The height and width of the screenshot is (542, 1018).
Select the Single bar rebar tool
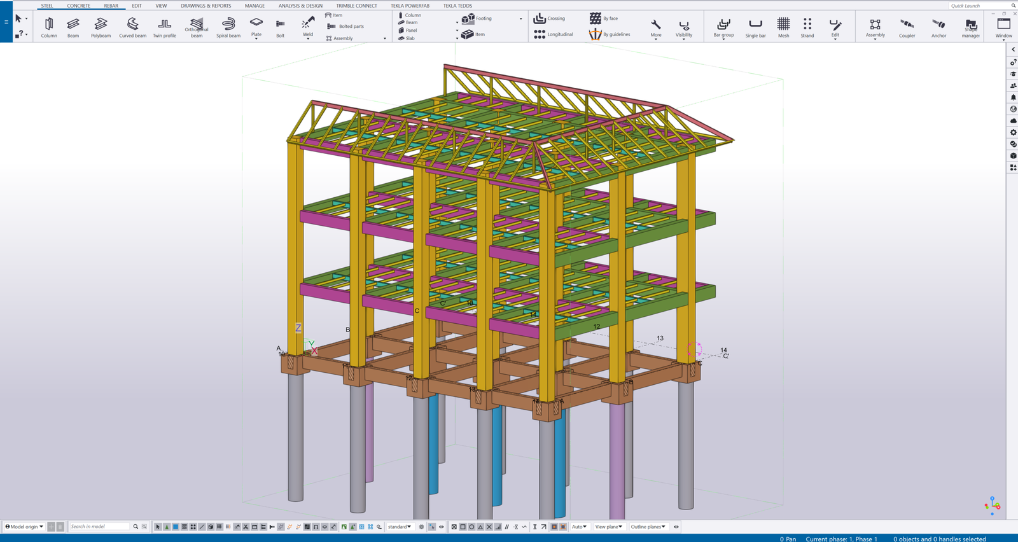[x=755, y=27]
